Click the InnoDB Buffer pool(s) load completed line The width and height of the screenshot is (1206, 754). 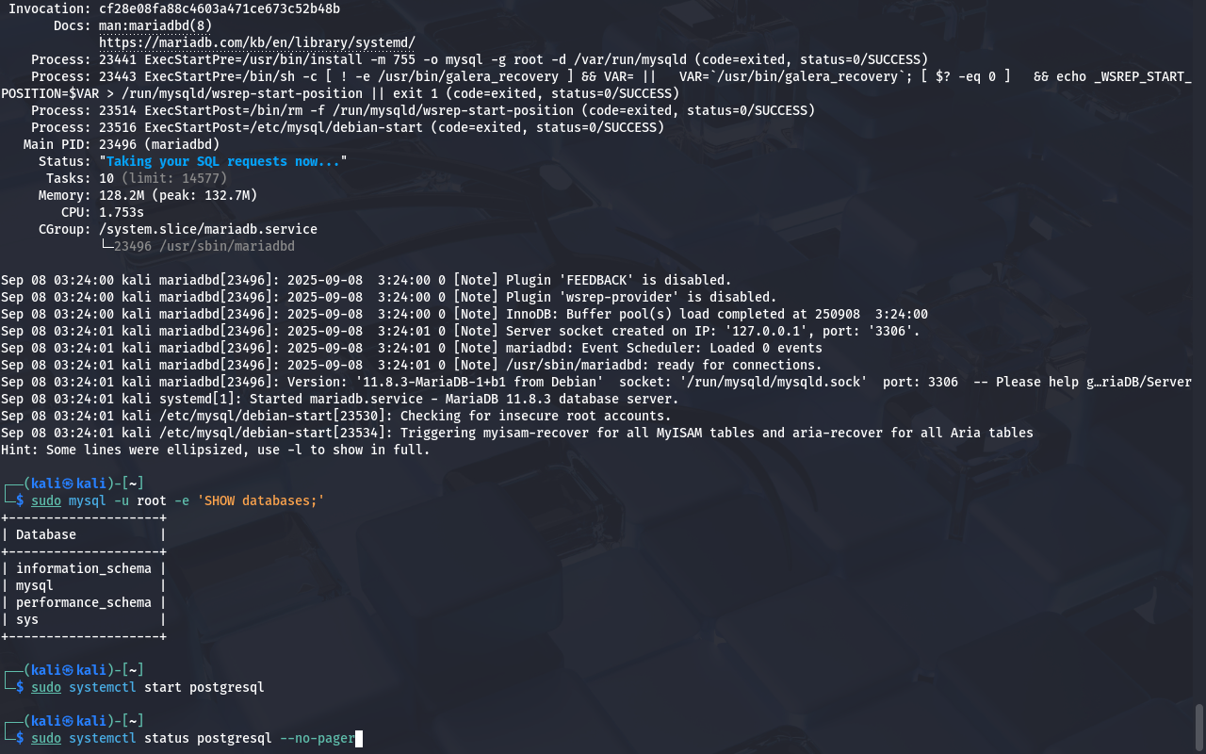[x=464, y=314]
